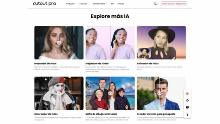
Task: Open the Precios menu item
Action: click(121, 4)
